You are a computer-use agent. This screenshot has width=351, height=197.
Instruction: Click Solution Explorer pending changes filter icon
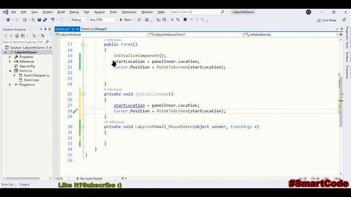click(34, 36)
